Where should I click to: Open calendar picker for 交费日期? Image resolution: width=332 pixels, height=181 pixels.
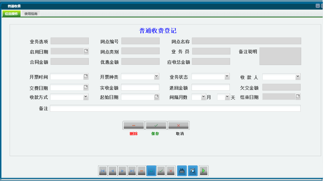pos(86,87)
